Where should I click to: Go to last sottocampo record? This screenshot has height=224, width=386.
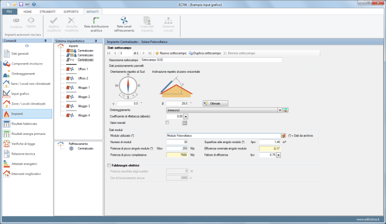(x=150, y=53)
